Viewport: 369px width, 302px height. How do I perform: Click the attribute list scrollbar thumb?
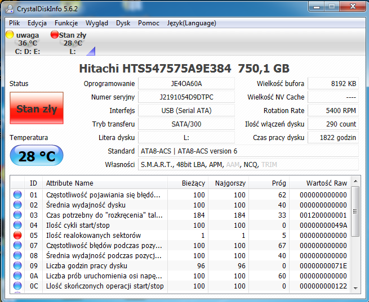tap(355, 211)
